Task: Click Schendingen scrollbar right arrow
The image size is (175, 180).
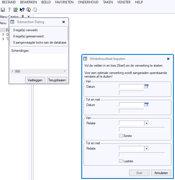Action: 65,71
